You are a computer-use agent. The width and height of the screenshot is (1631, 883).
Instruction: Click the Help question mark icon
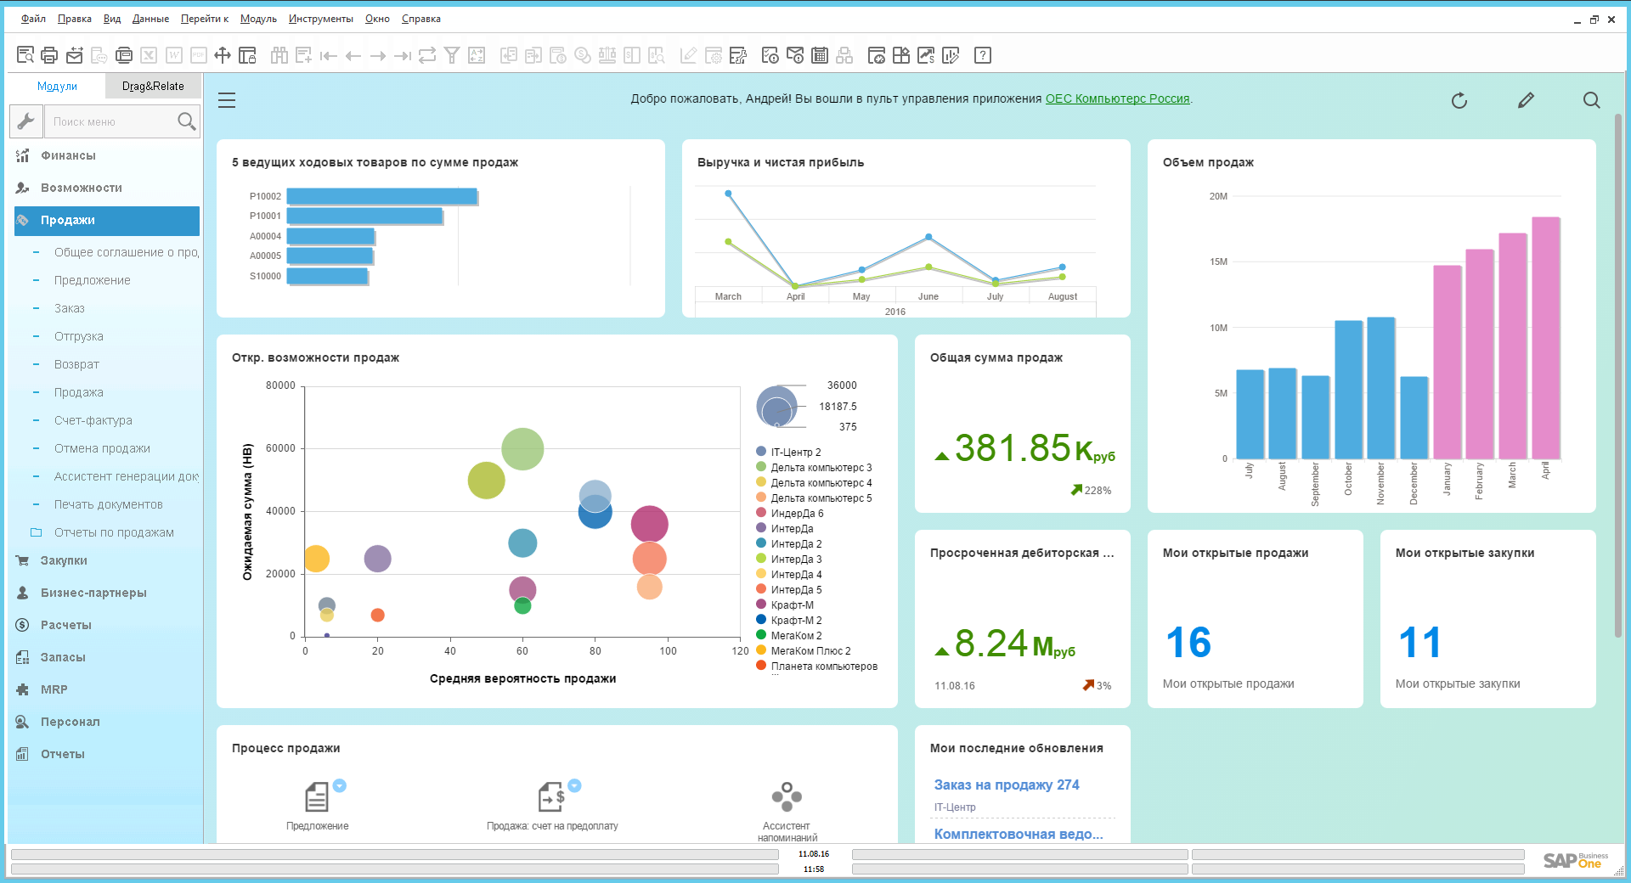coord(983,55)
